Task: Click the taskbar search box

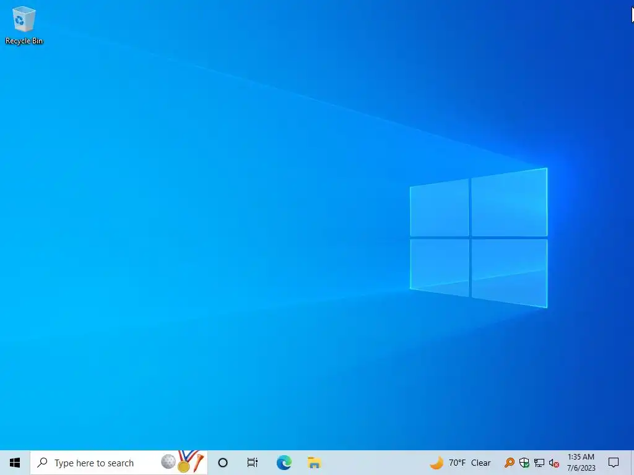Action: click(119, 463)
